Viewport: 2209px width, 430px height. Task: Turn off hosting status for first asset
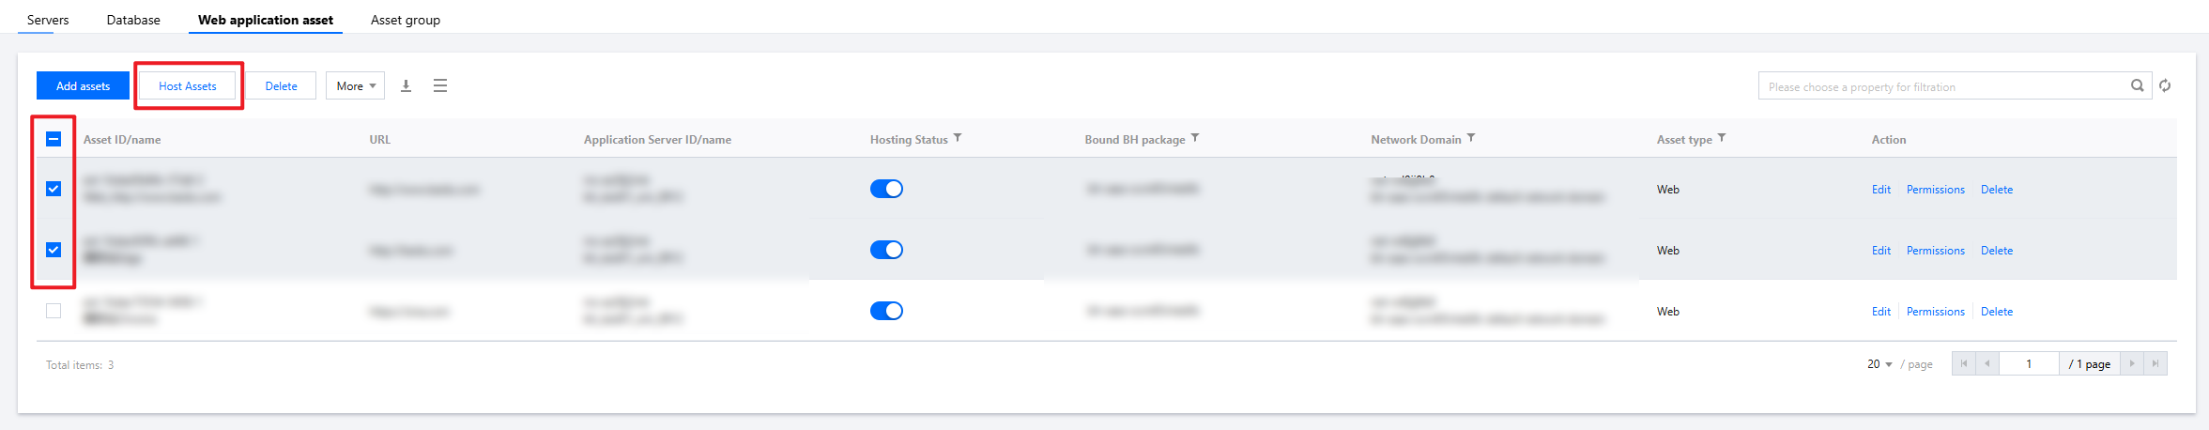click(x=886, y=189)
